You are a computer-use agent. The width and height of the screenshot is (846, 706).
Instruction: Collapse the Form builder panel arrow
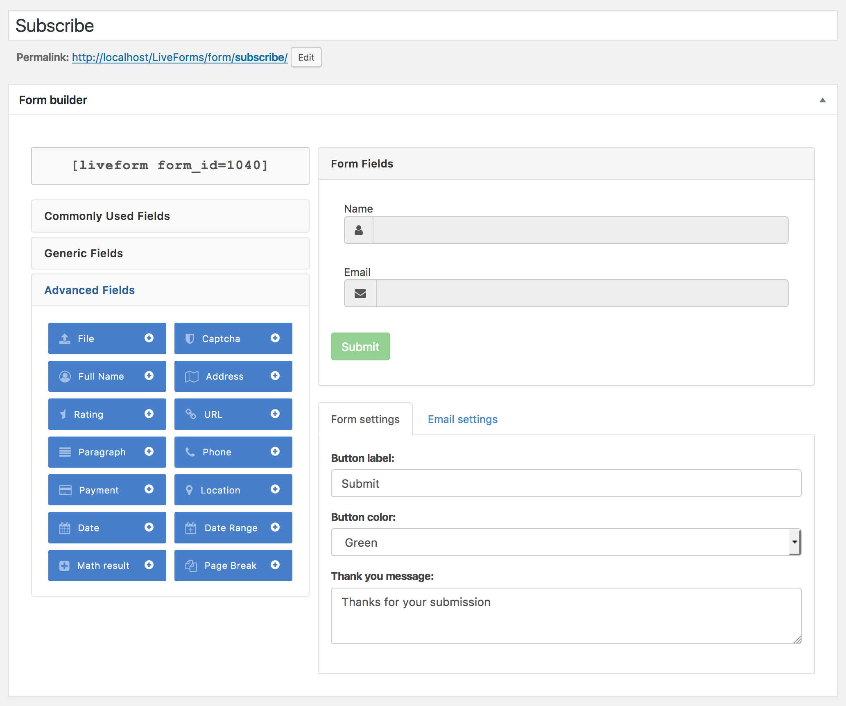[822, 100]
